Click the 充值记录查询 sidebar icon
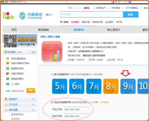149x121 pixels. tap(8, 74)
